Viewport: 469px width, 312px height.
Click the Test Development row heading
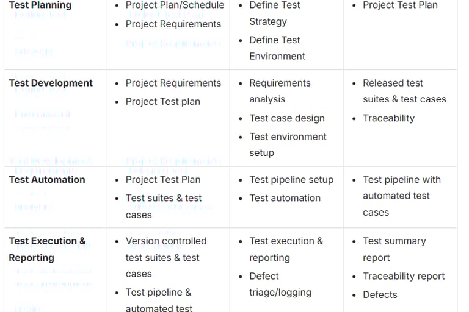pyautogui.click(x=51, y=83)
